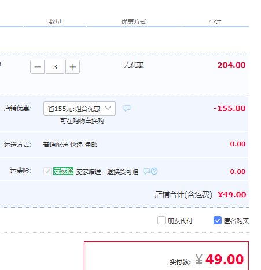
Task: Toggle the 运费险 checkbox
Action: (x=47, y=171)
